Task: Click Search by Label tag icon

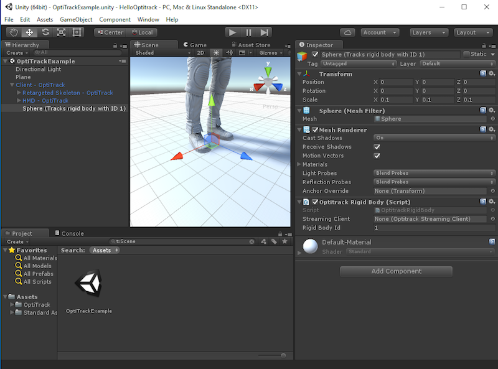Action: (x=274, y=241)
